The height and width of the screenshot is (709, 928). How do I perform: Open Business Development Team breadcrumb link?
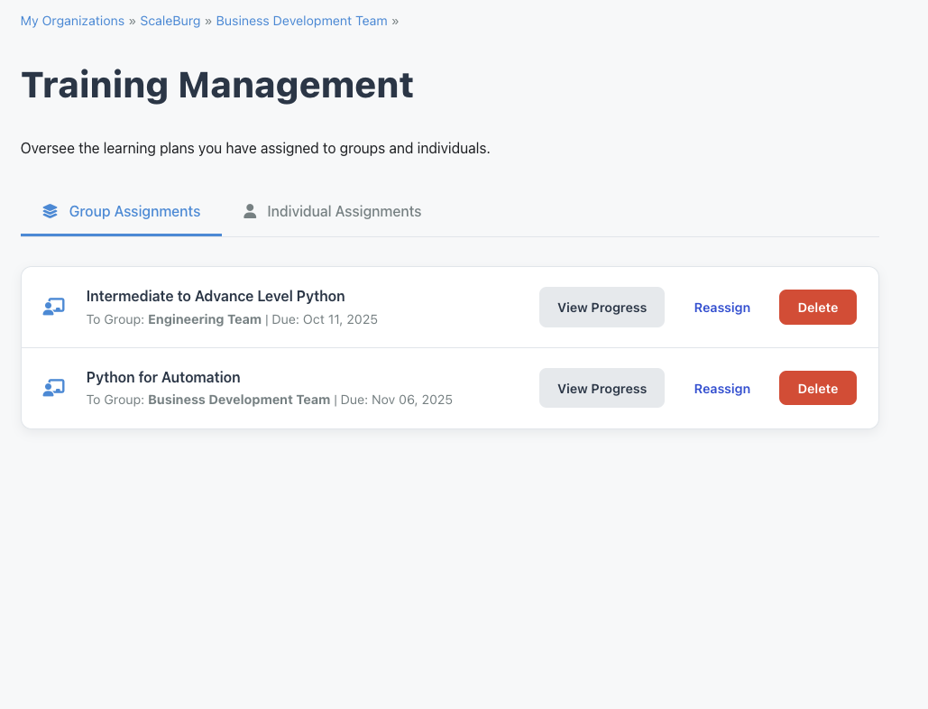click(301, 21)
